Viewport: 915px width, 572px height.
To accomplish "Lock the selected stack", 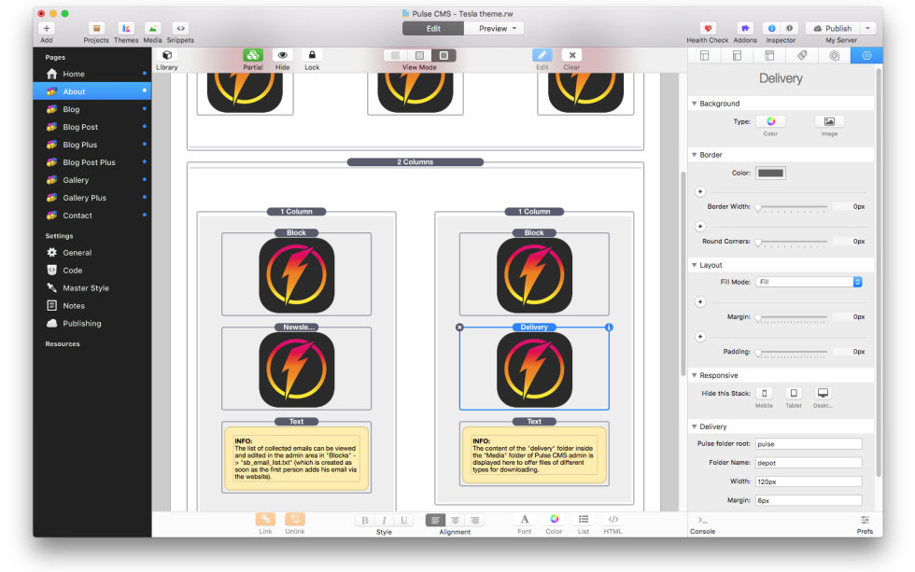I will (x=312, y=55).
